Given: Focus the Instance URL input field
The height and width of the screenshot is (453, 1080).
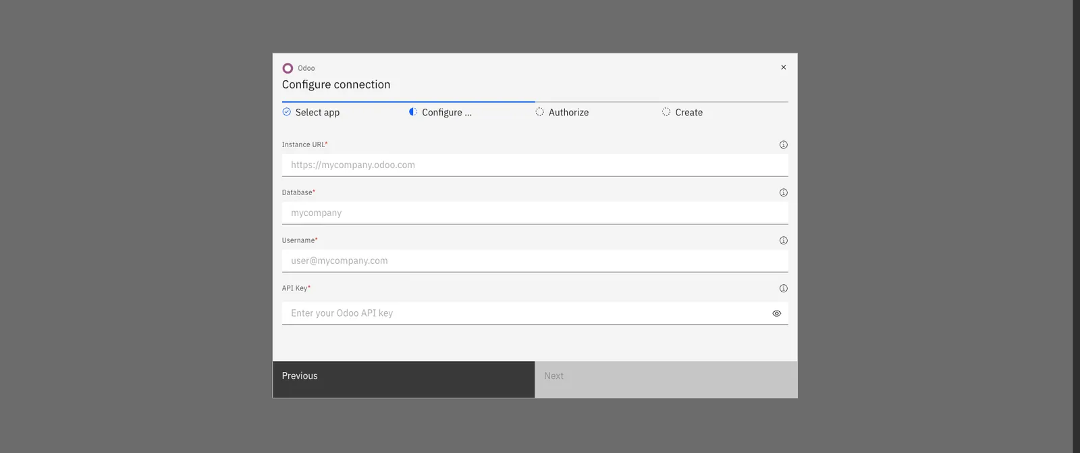Looking at the screenshot, I should click(x=535, y=165).
